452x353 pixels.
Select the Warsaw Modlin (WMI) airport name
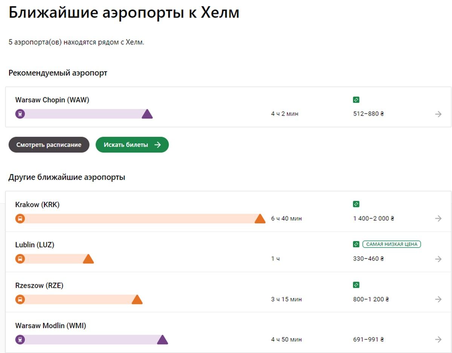50,325
